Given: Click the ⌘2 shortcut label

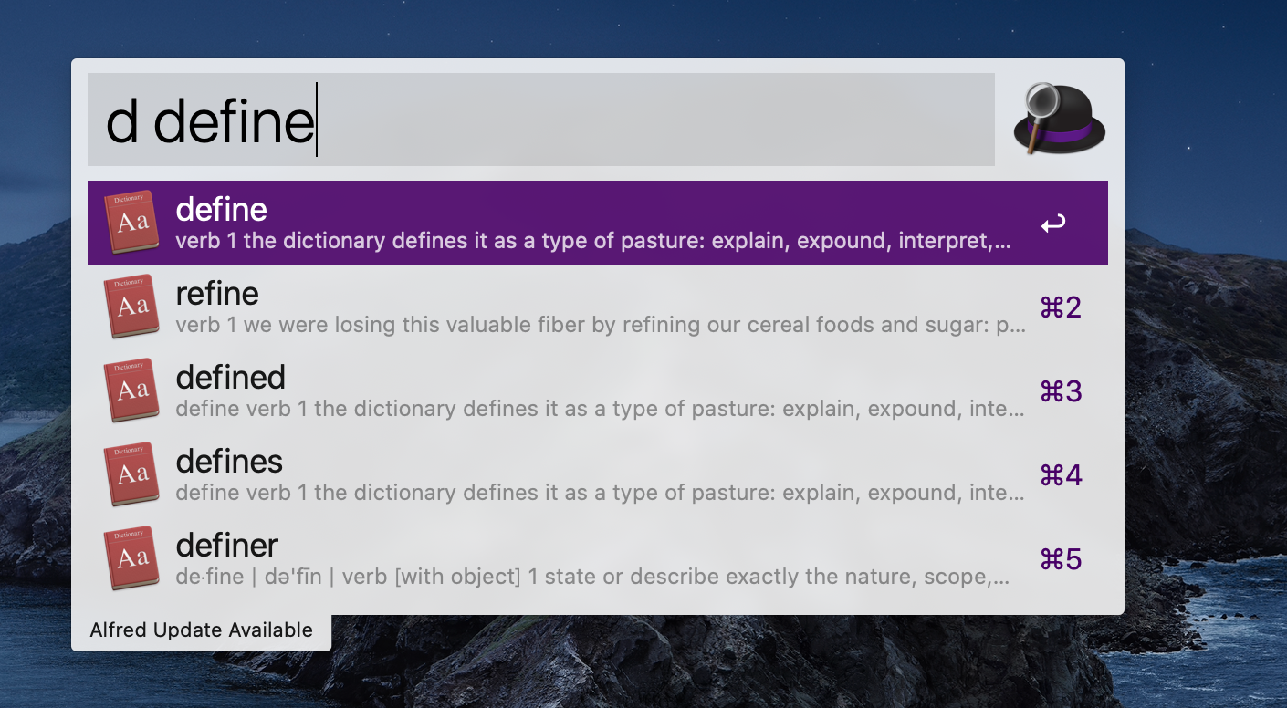Looking at the screenshot, I should coord(1061,307).
